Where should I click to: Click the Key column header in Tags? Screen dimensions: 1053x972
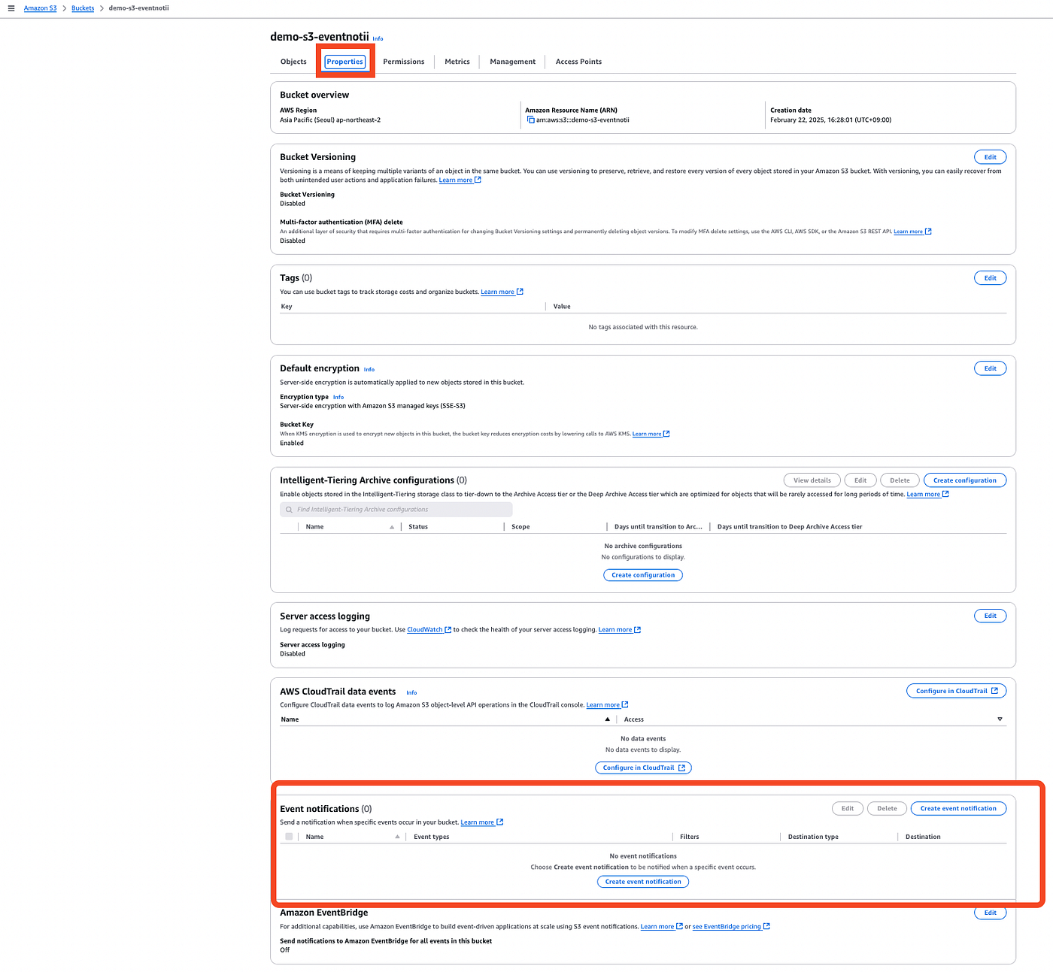point(287,307)
